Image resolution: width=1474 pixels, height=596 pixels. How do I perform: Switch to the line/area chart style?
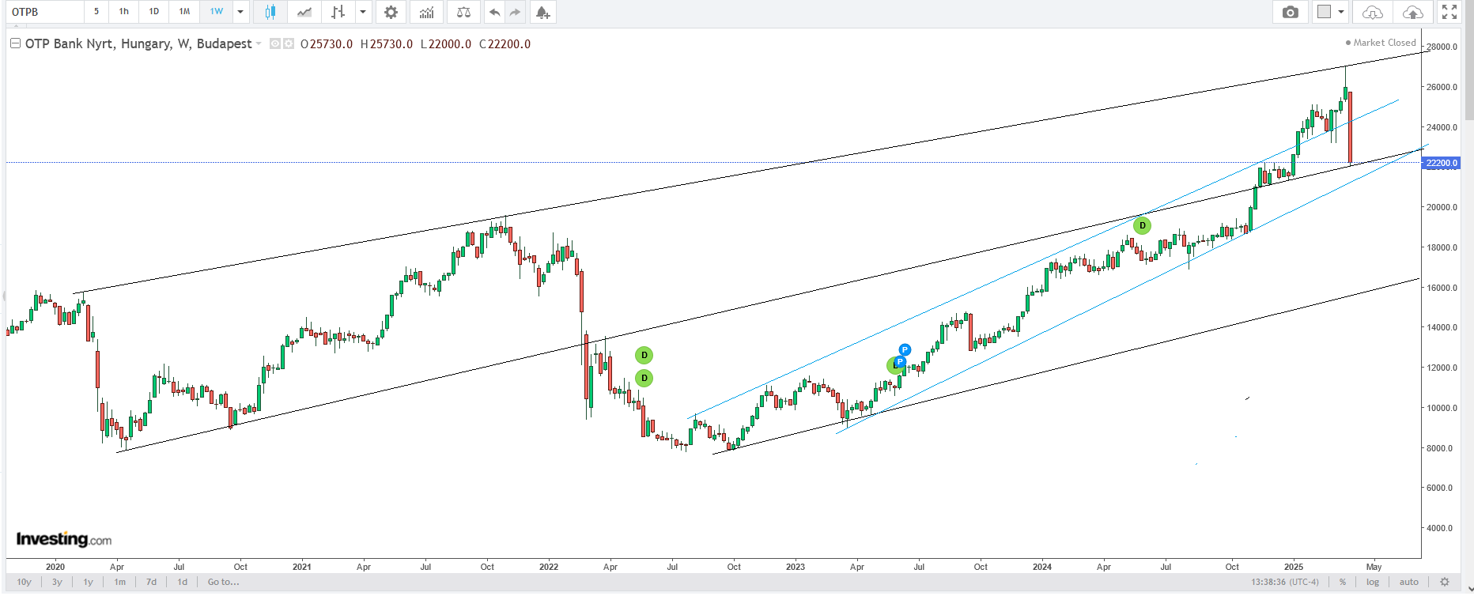pos(304,12)
